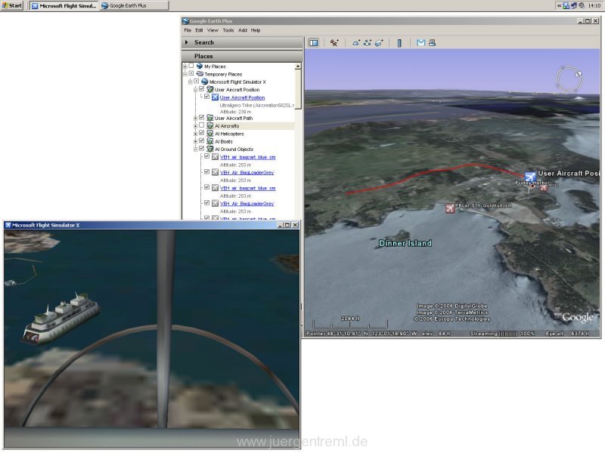Click the blue User Aircraft plane marker on map

530,177
